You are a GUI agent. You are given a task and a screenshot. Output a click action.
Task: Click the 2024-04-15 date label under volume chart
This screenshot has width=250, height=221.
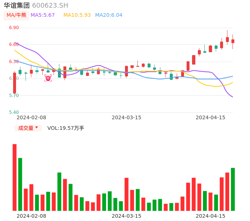[x=211, y=216]
